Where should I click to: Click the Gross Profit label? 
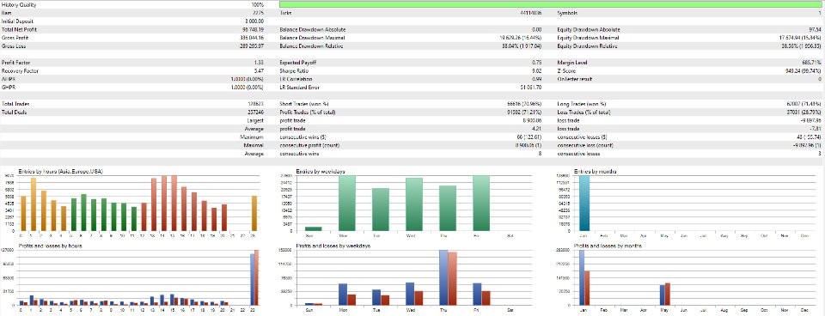[15, 38]
